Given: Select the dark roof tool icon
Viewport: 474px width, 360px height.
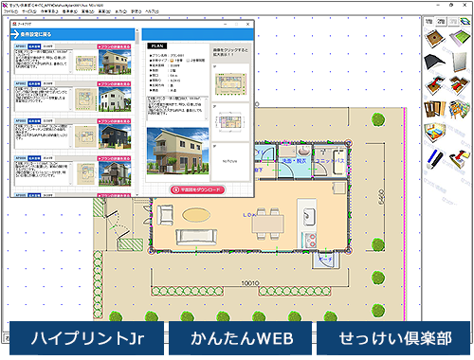Looking at the screenshot, I should (x=434, y=62).
